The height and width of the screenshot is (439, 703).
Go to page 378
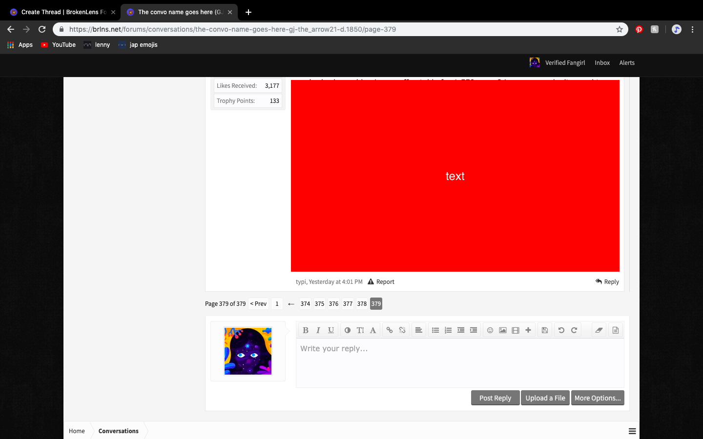tap(362, 304)
